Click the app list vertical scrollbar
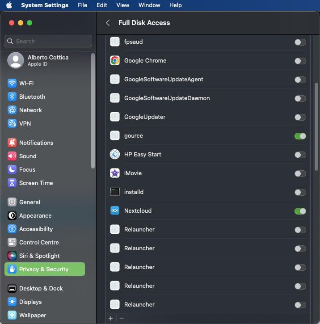 [x=316, y=125]
